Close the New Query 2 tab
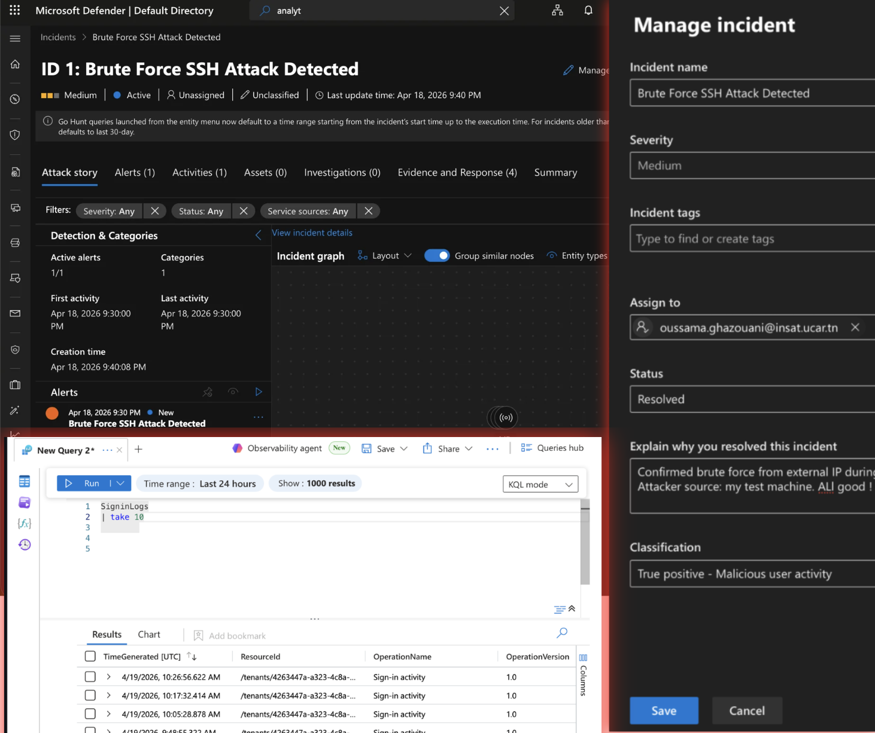Image resolution: width=875 pixels, height=733 pixels. pyautogui.click(x=119, y=450)
